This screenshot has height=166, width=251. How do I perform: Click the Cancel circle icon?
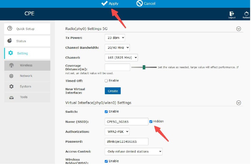[x=139, y=3]
